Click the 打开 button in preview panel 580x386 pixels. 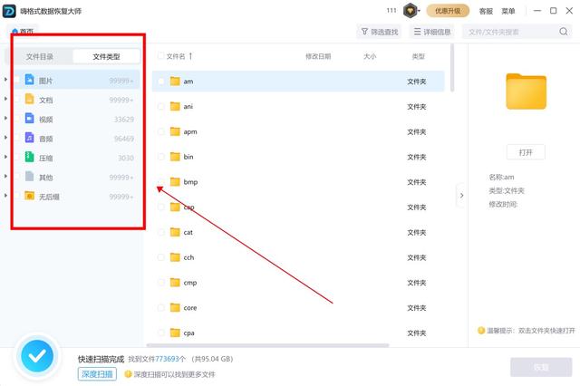[526, 152]
